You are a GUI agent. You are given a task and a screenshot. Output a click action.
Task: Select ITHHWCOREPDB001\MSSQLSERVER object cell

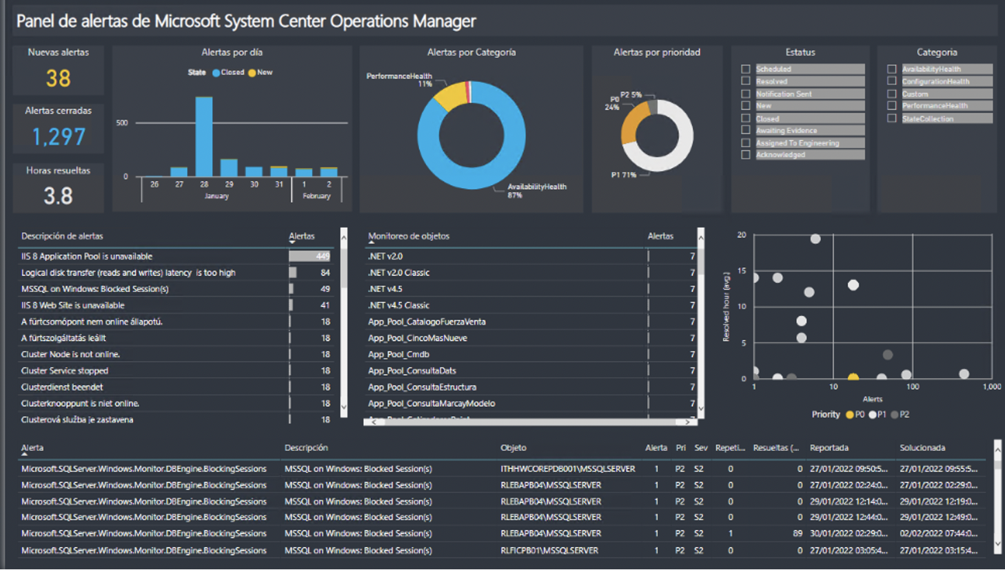(568, 469)
